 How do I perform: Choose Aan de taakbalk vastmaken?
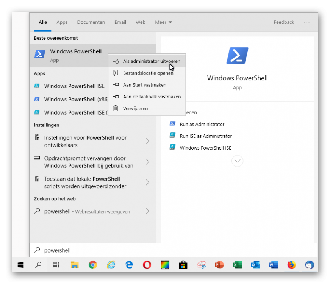tap(147, 97)
